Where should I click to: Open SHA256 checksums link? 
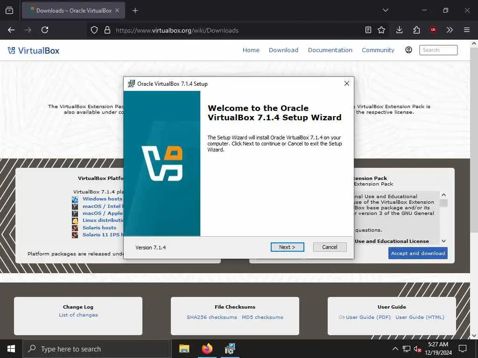(x=212, y=317)
